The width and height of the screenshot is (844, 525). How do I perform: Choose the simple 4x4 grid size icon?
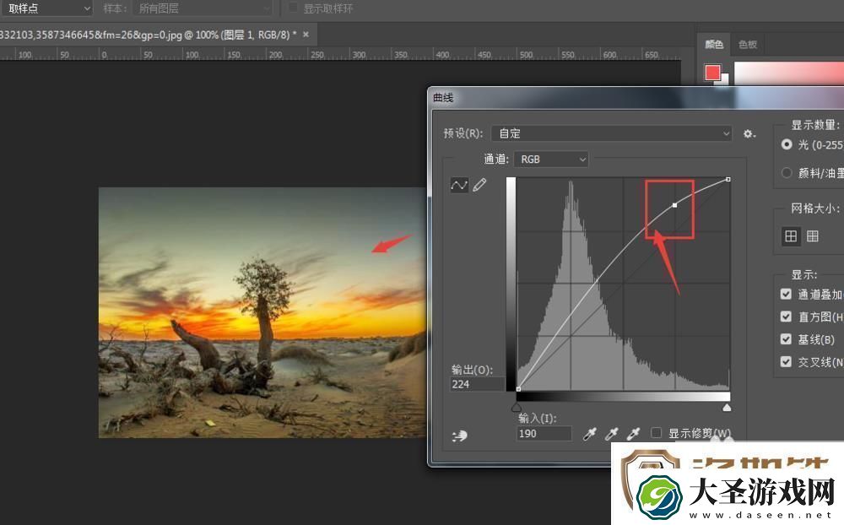pos(791,235)
